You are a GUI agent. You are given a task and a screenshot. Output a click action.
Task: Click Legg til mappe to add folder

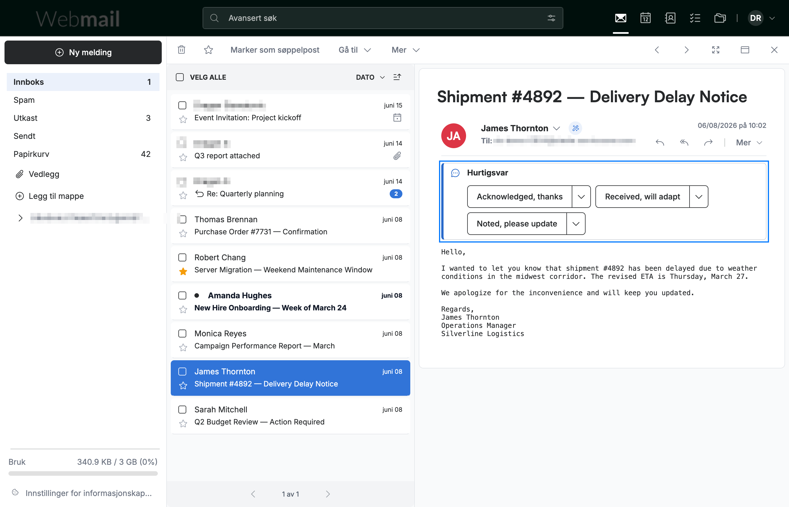(x=49, y=196)
